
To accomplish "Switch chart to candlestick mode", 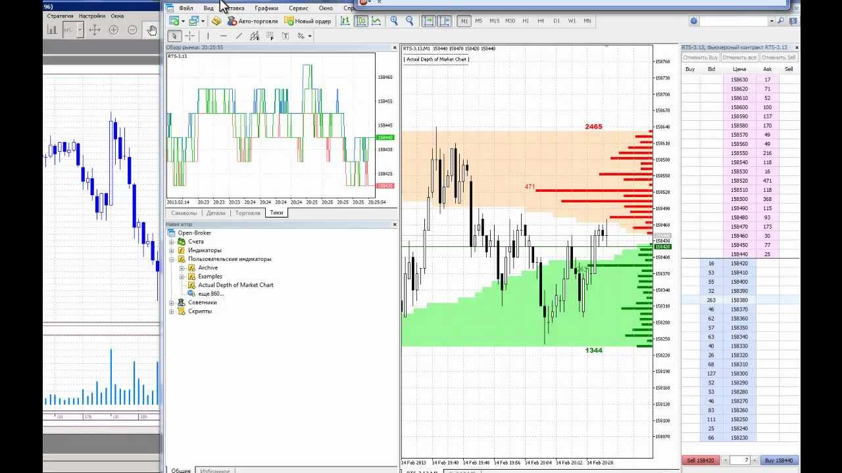I will point(361,21).
